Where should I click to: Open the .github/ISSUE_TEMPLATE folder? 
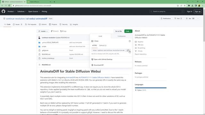(50, 42)
